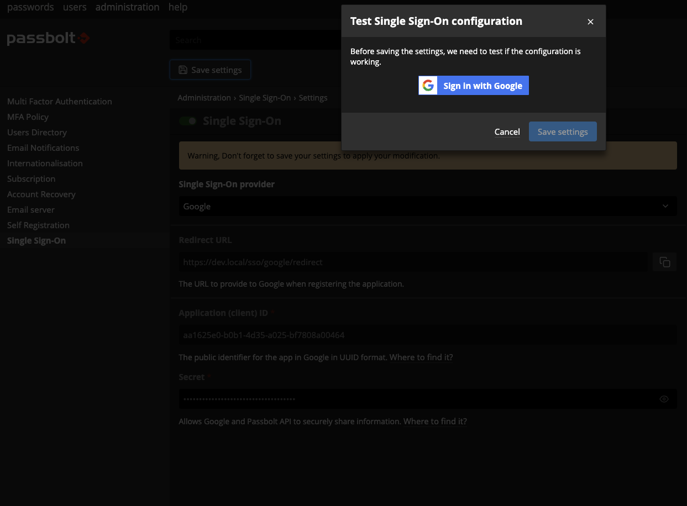The height and width of the screenshot is (506, 687).
Task: Click the Sign in with Google button
Action: pos(474,86)
